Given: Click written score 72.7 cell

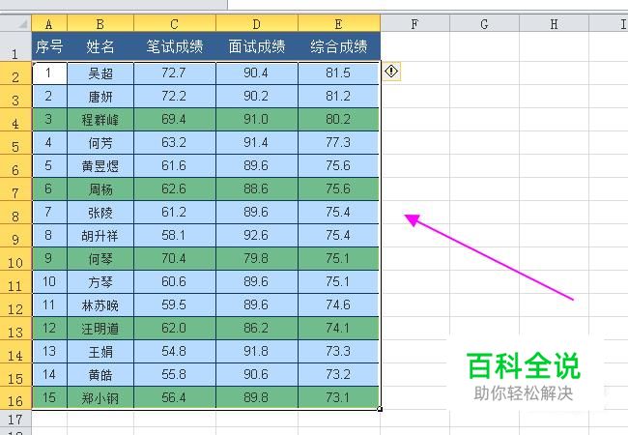Looking at the screenshot, I should click(175, 72).
